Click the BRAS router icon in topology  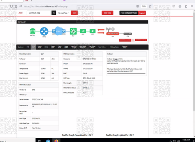click(x=44, y=31)
